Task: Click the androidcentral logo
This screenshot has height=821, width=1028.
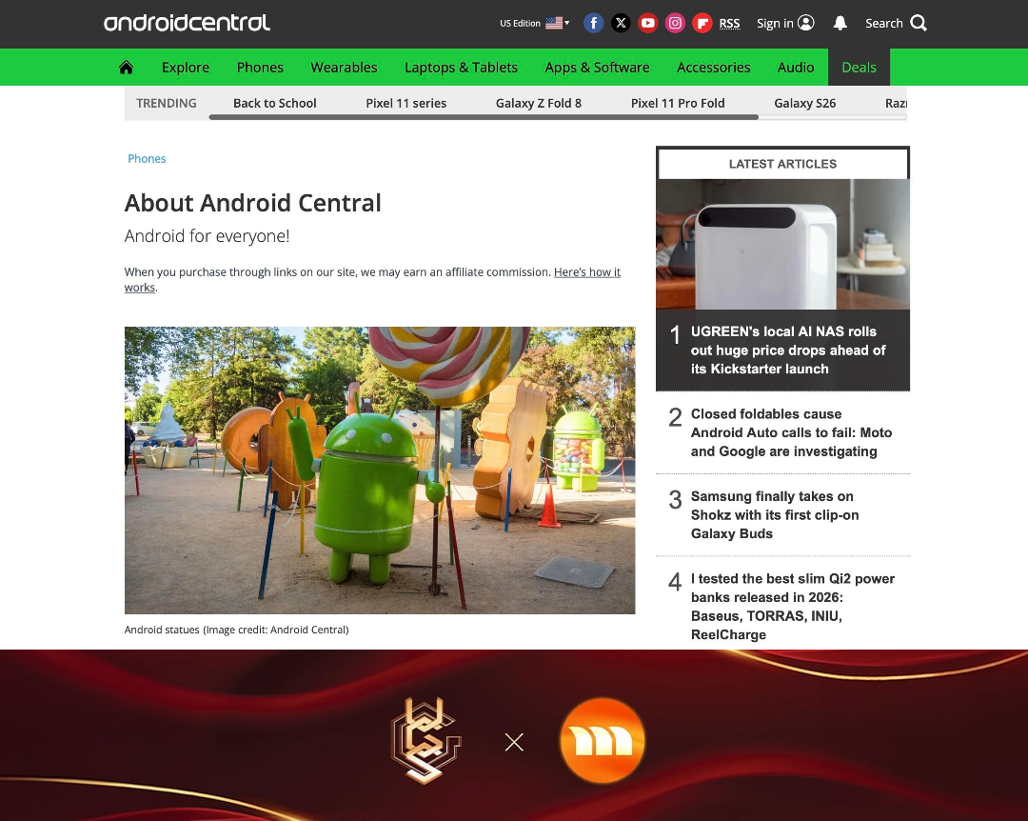Action: click(x=187, y=23)
